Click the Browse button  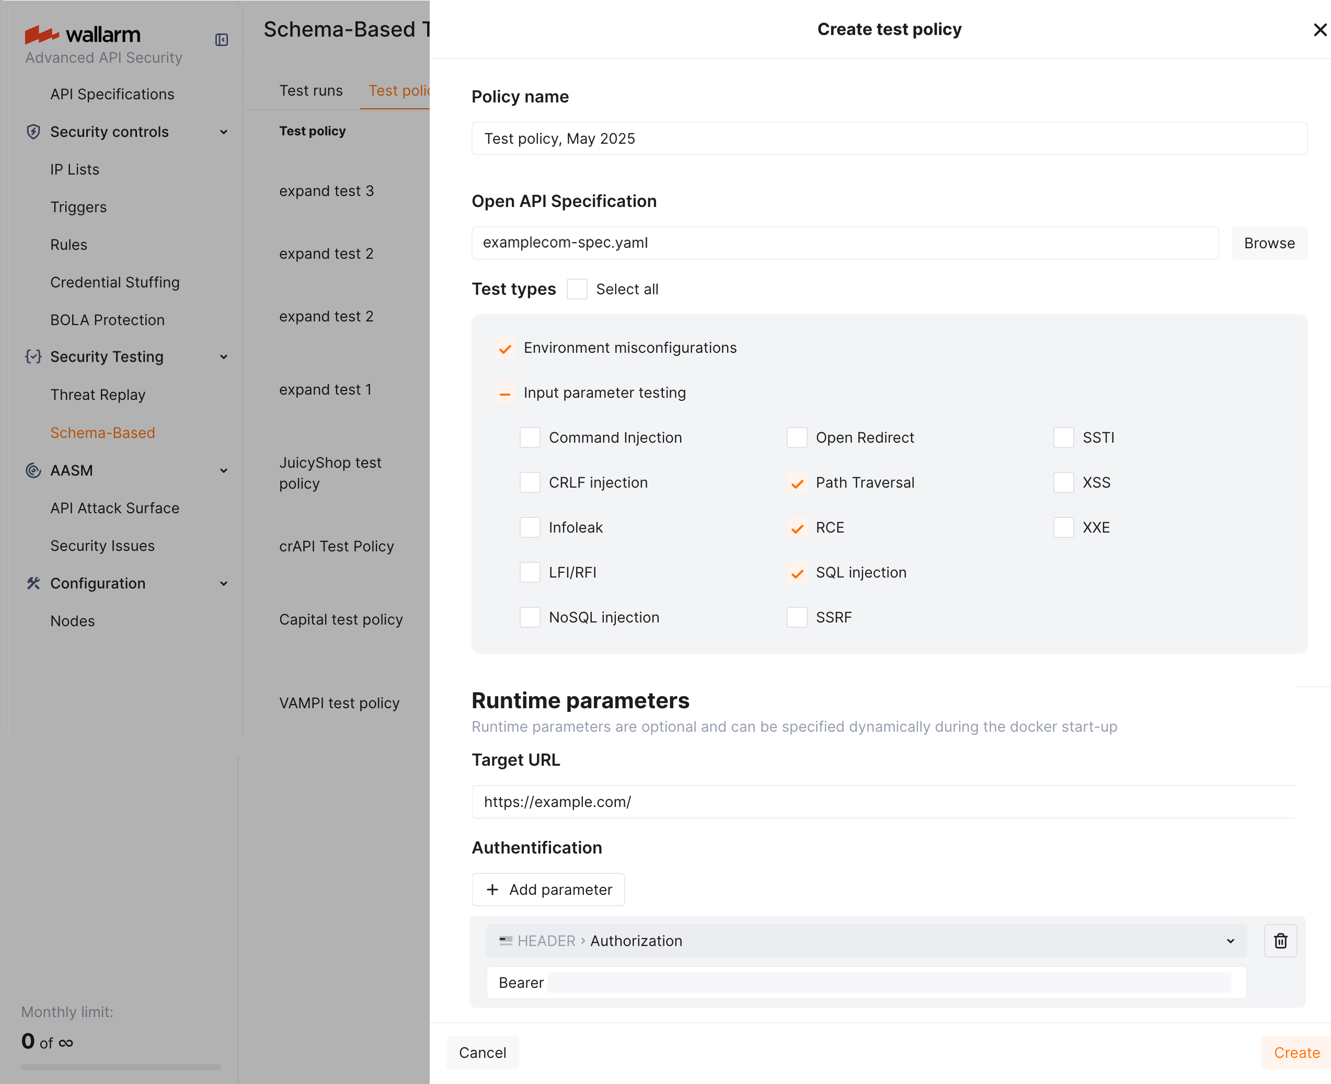pyautogui.click(x=1269, y=243)
